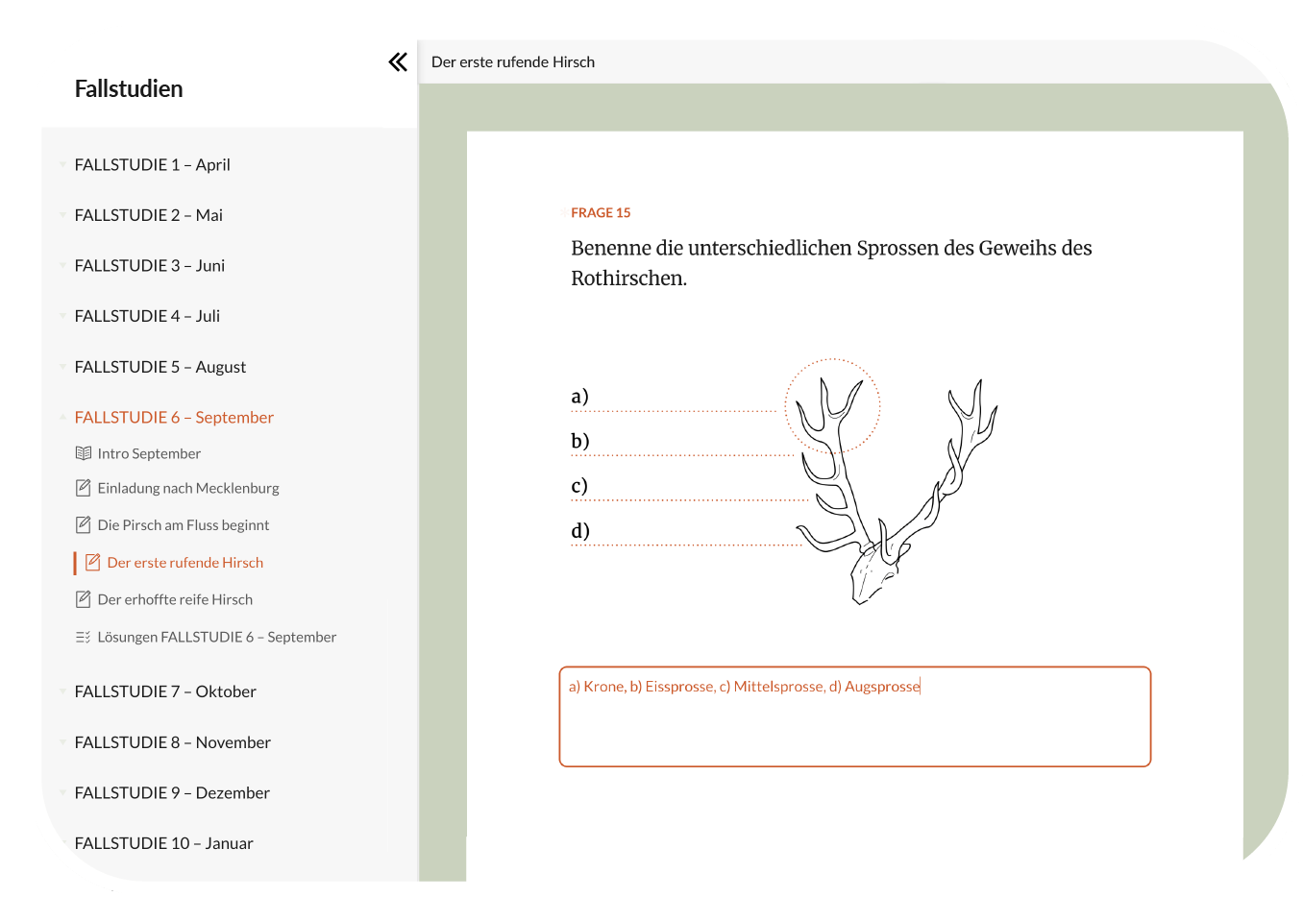Open FALLSTUDIE 10 – Januar section
The height and width of the screenshot is (897, 1303).
tap(164, 843)
